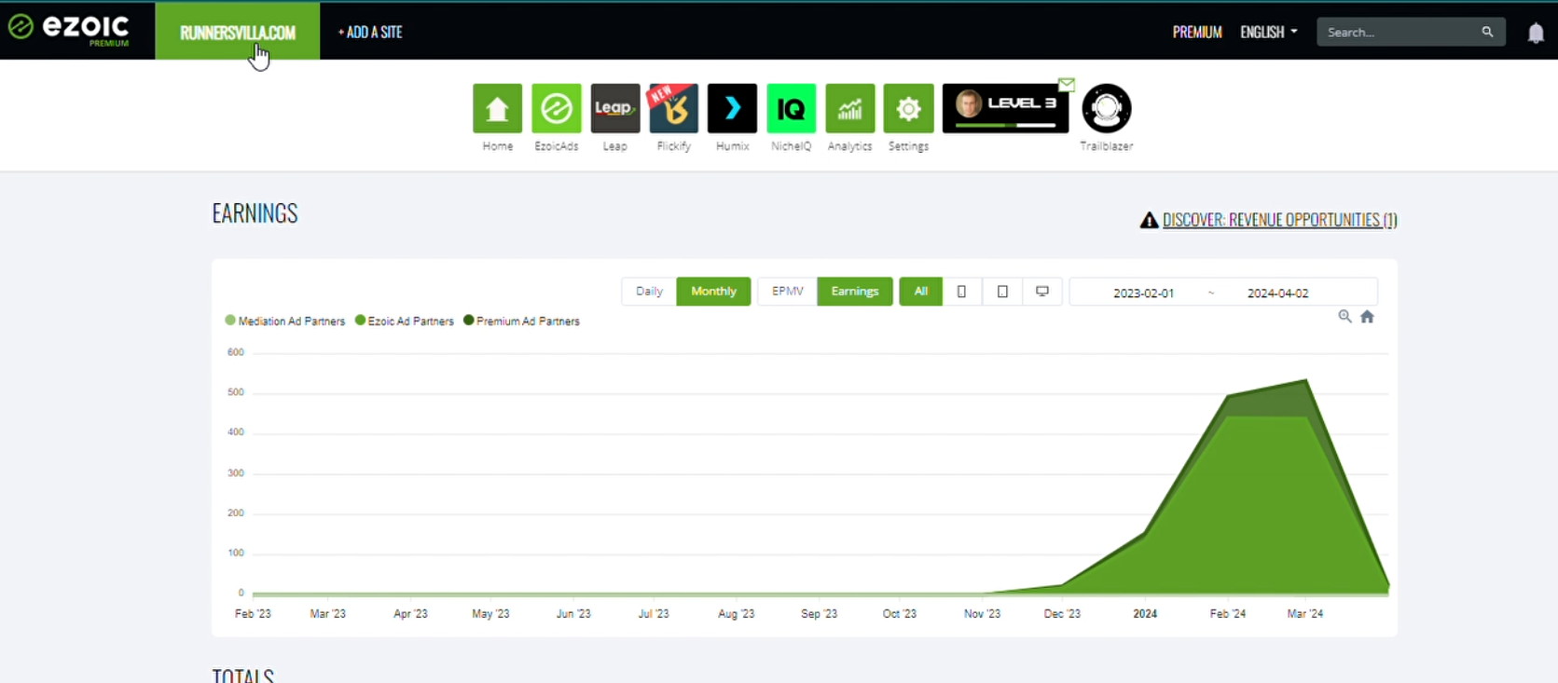Open the Home dashboard icon
Screen dimensions: 1558x683
pyautogui.click(x=497, y=108)
